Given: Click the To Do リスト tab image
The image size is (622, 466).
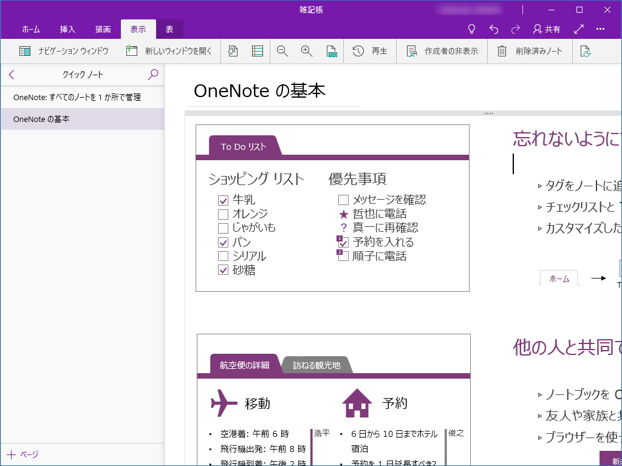Looking at the screenshot, I should tap(245, 147).
